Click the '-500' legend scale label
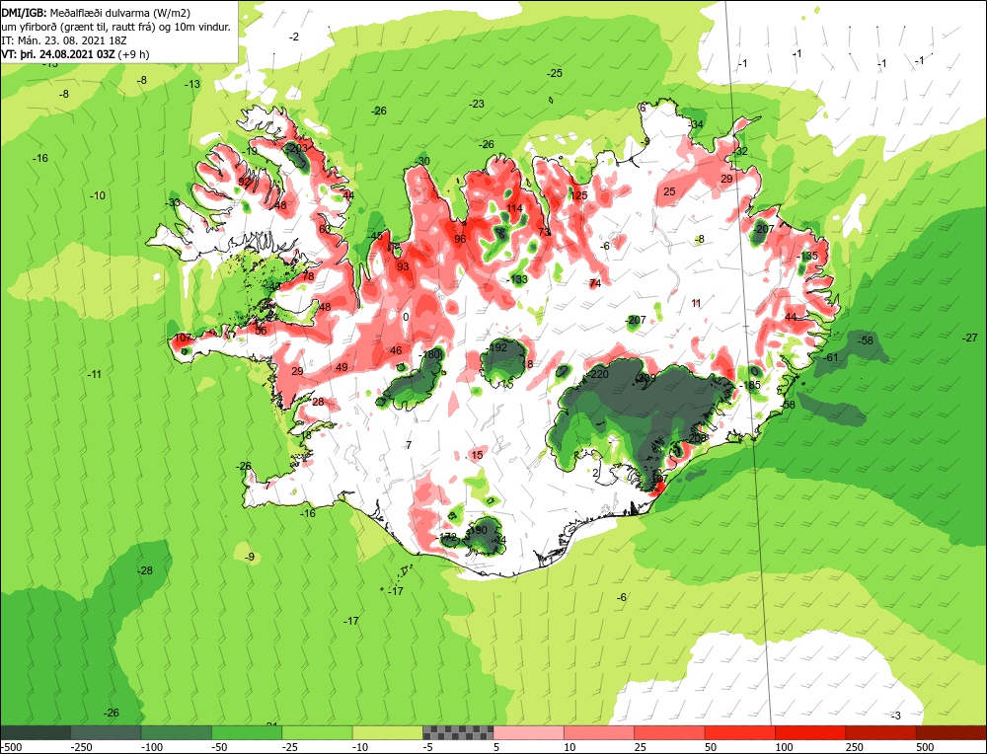The image size is (987, 754). (x=11, y=747)
